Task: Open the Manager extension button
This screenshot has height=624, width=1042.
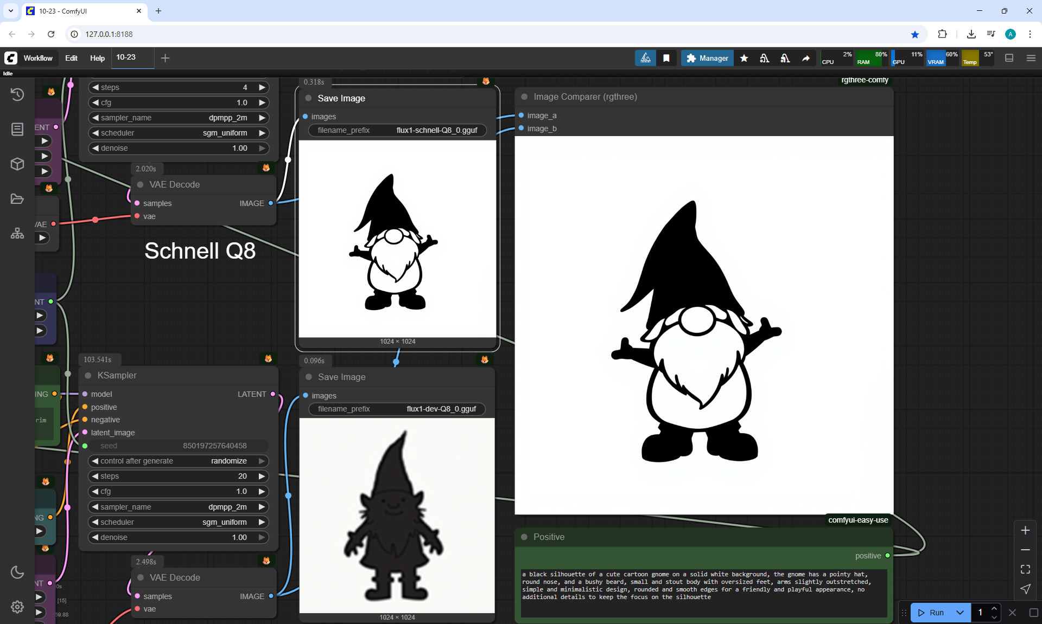Action: pos(707,58)
